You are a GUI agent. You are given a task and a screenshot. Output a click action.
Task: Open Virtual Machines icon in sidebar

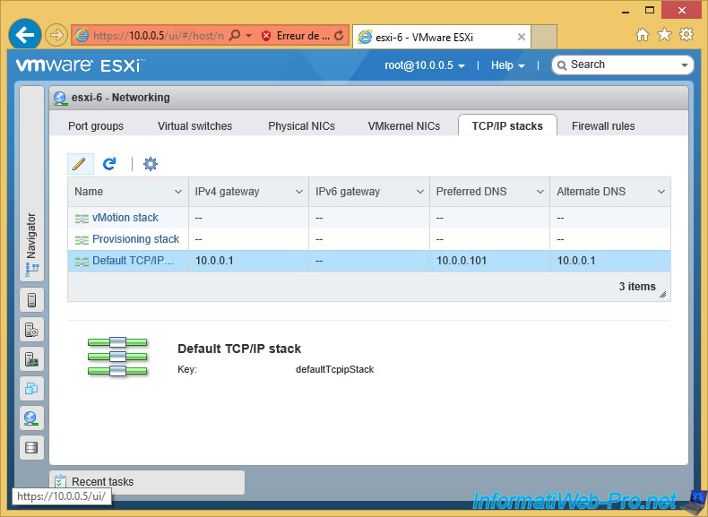tap(31, 389)
